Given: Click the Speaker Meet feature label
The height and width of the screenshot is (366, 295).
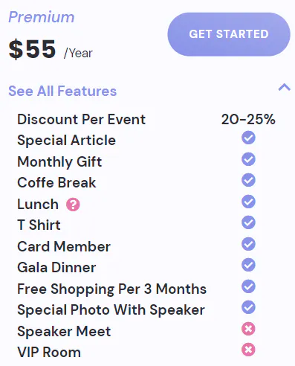Looking at the screenshot, I should [x=64, y=331].
